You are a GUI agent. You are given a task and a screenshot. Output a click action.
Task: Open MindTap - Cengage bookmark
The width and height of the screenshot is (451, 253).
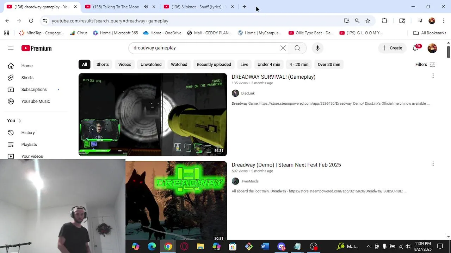point(42,33)
